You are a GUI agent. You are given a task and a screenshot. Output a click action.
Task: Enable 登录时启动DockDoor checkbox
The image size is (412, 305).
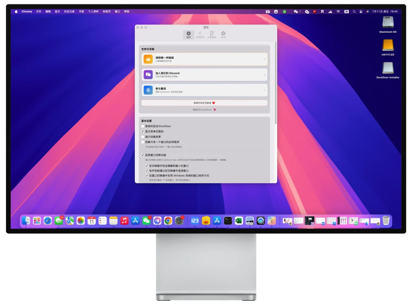142,126
